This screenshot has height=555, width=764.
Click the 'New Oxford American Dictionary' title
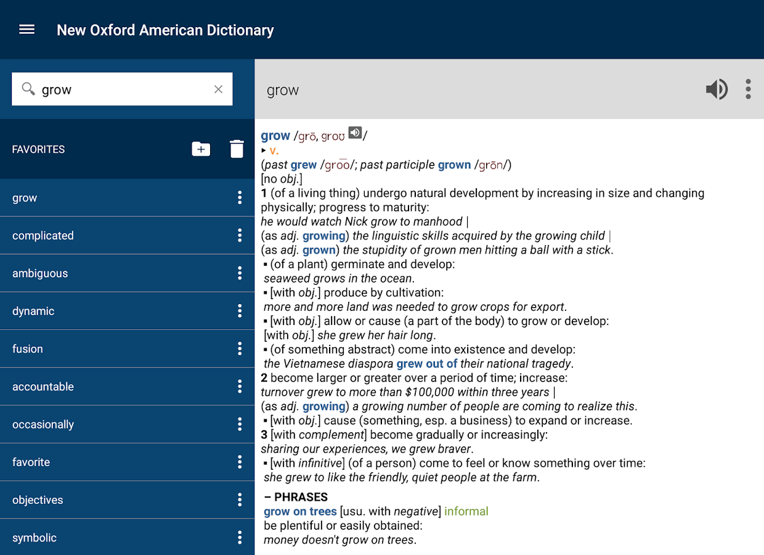click(165, 30)
